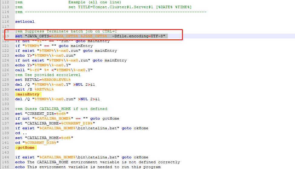This screenshot has width=295, height=169.
Task: Click 'rem Suppress Terminate batch job on CTRL+C' comment
Action: [x=66, y=31]
